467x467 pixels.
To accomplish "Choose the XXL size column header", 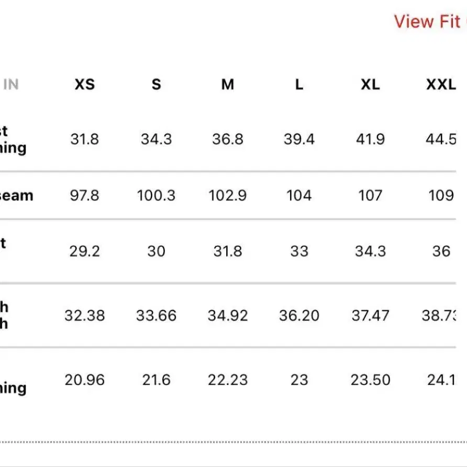I will click(441, 84).
